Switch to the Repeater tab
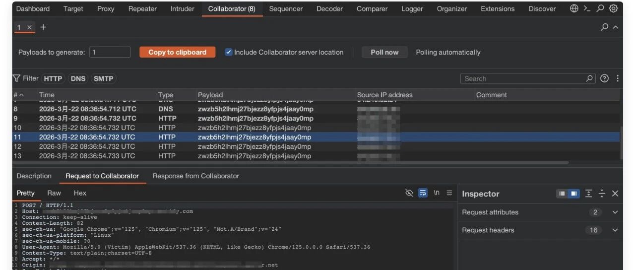The width and height of the screenshot is (635, 270). tap(142, 8)
